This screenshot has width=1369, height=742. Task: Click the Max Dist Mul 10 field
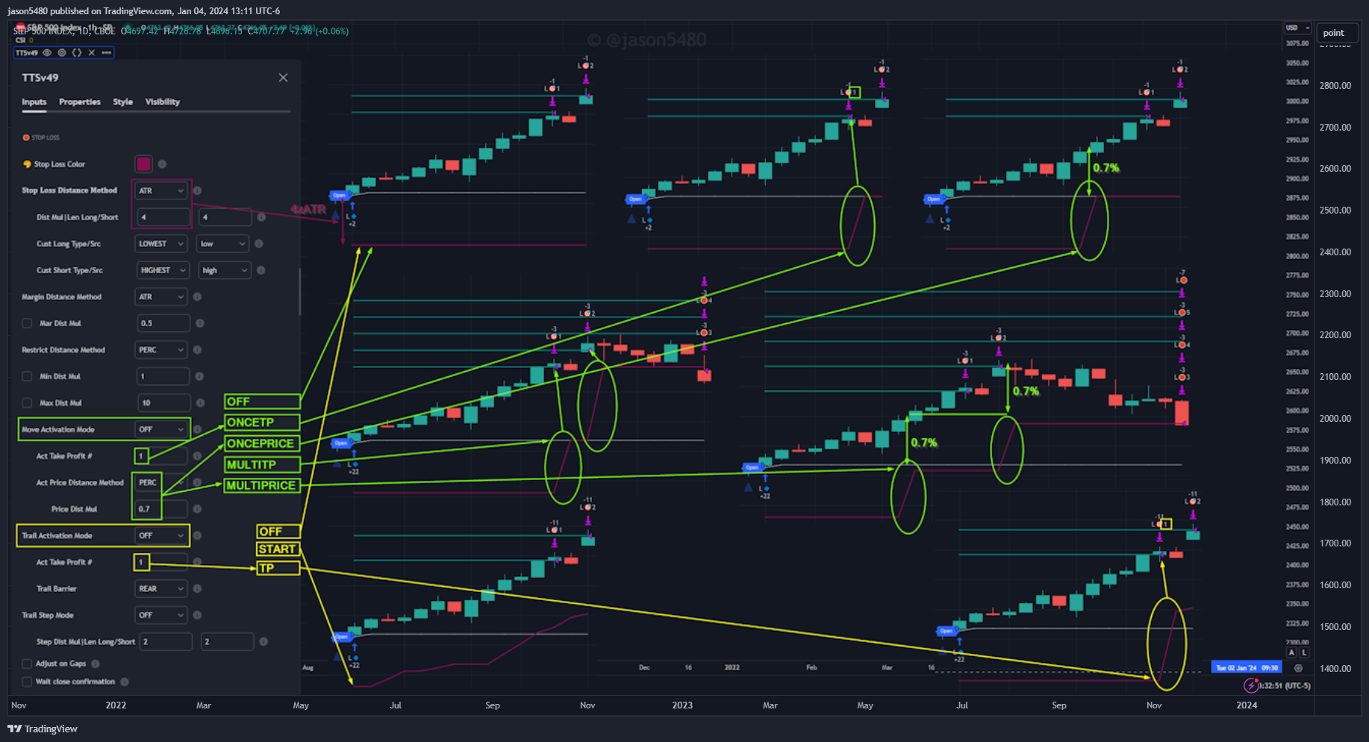pos(163,402)
